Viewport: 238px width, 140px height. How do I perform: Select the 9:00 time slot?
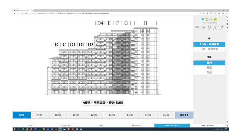coord(40,115)
